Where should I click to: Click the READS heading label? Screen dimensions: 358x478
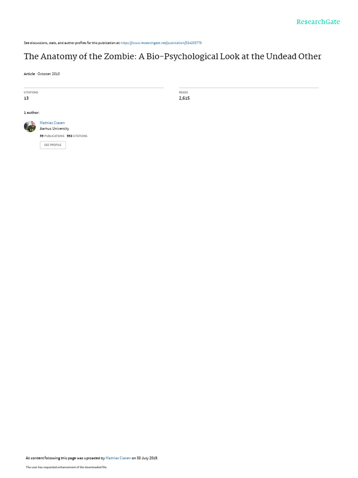point(183,92)
